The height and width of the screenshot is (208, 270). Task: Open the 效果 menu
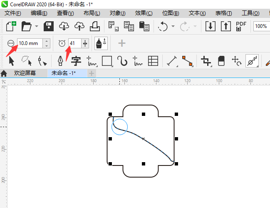click(x=144, y=13)
